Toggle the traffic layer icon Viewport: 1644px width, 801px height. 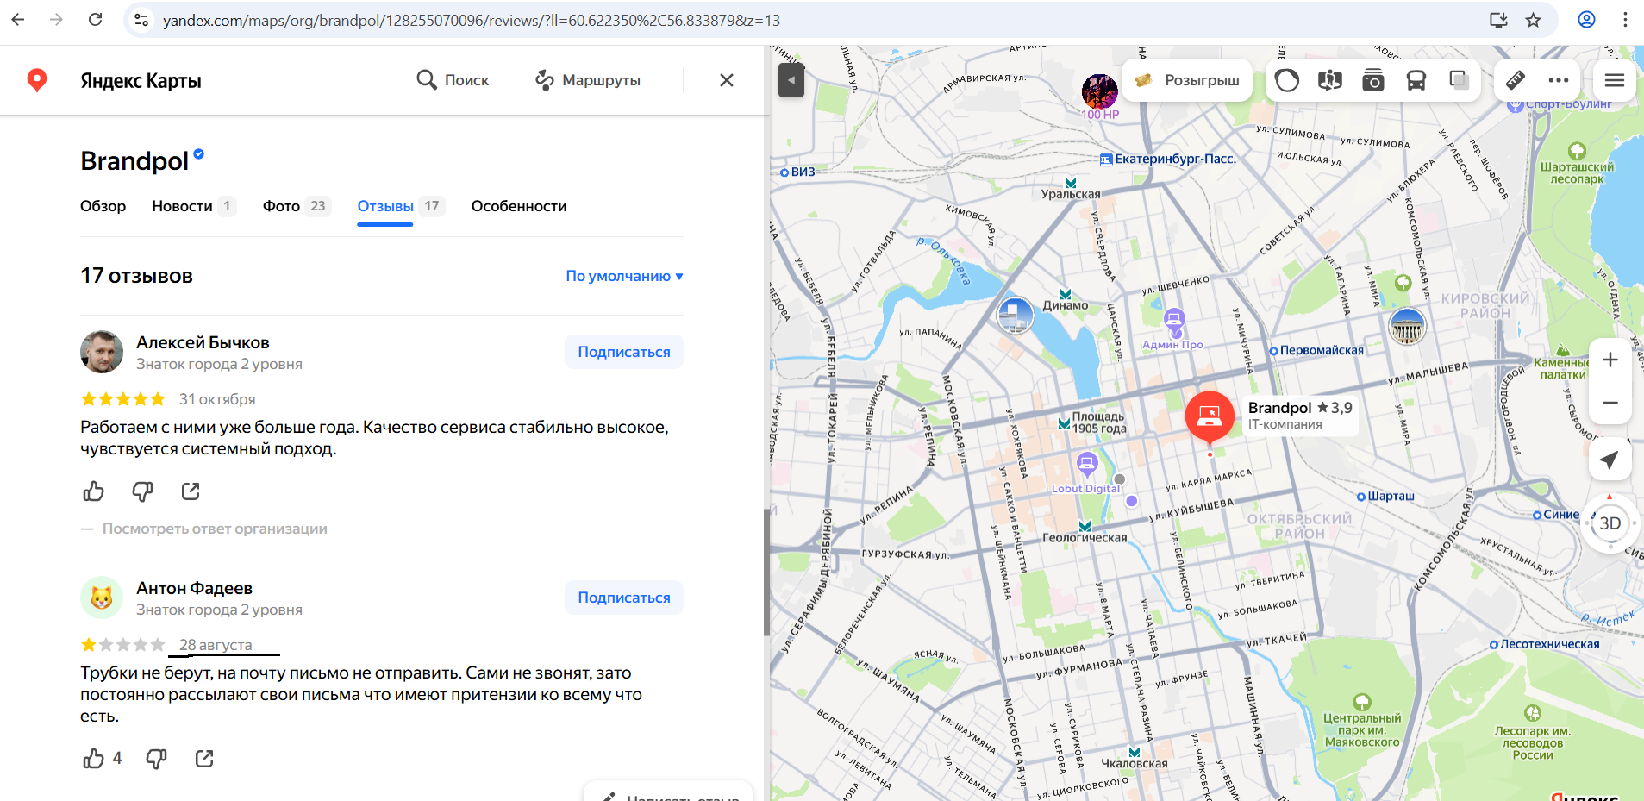[1286, 80]
